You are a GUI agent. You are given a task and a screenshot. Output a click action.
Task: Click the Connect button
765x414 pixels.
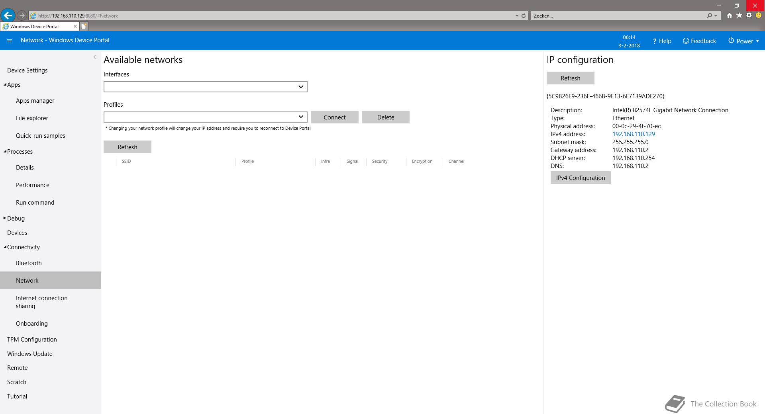coord(335,117)
